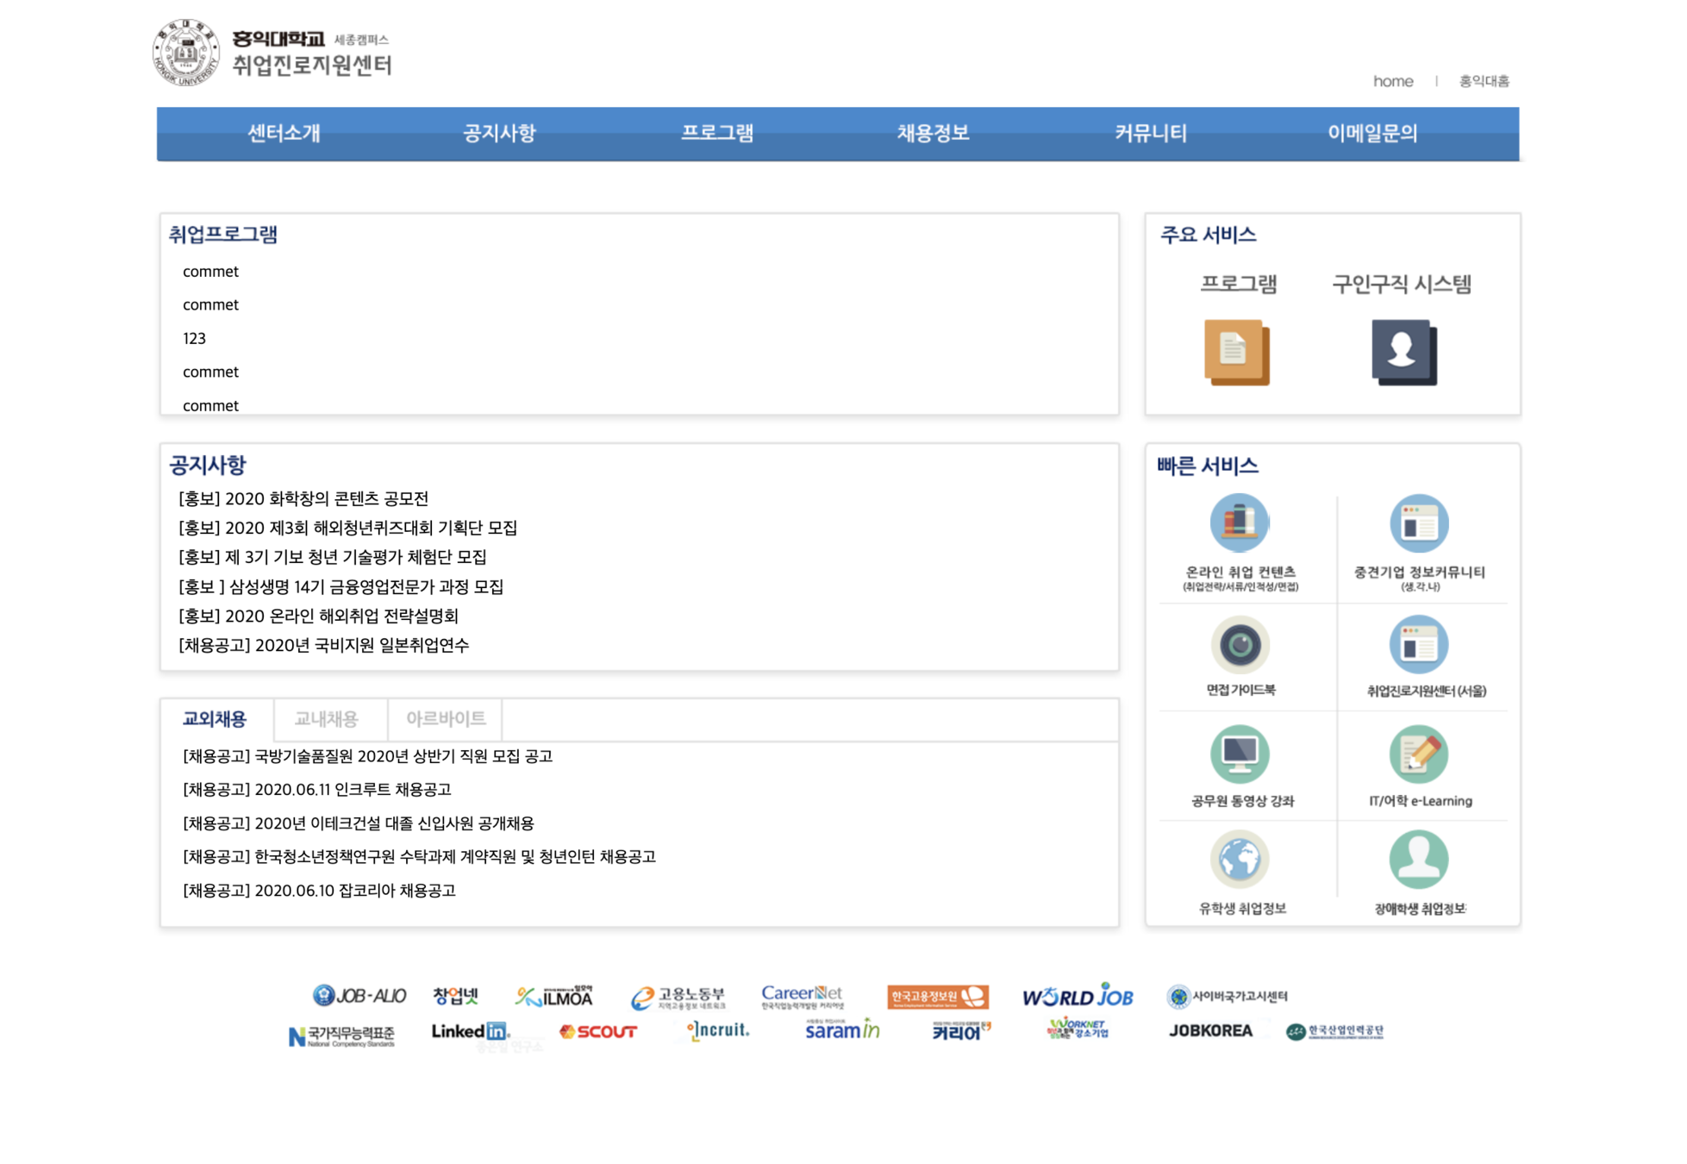Open the 2020.06.10 잡코리아 채용공고 posting

click(319, 890)
